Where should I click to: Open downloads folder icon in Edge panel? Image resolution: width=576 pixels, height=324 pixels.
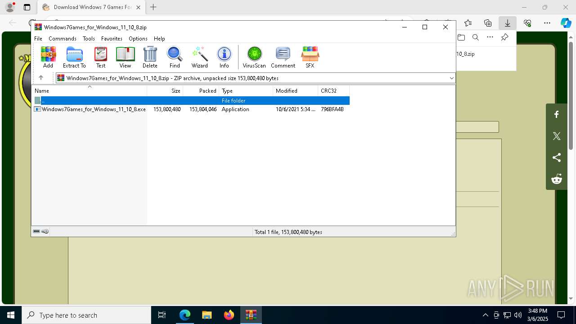(461, 37)
